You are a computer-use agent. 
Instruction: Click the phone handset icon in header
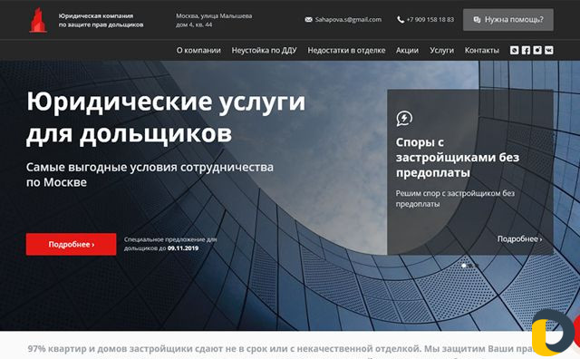click(401, 20)
